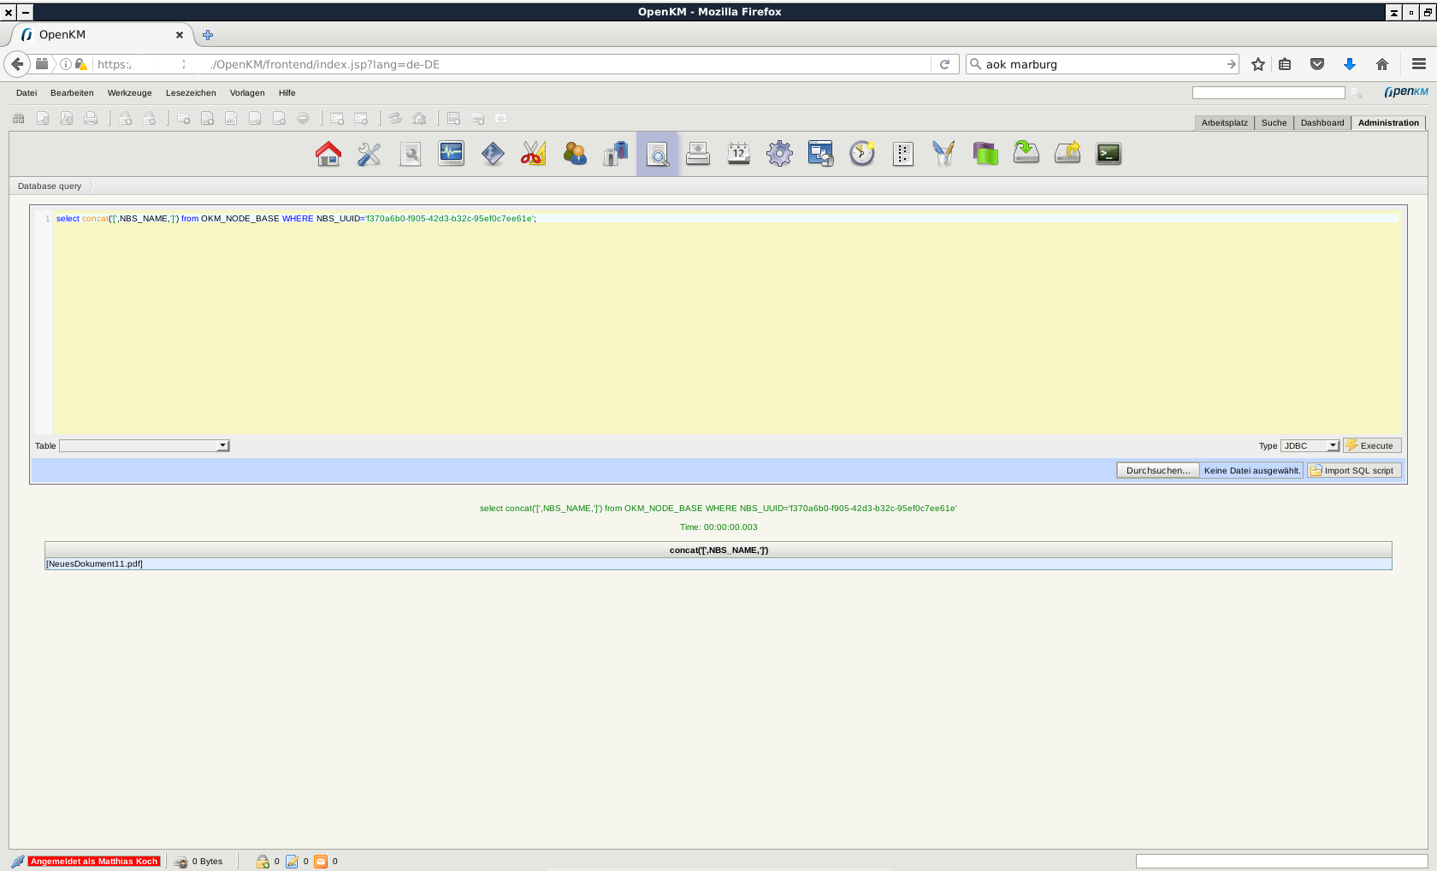Open the configuration gear tool
This screenshot has width=1437, height=871.
tap(779, 153)
